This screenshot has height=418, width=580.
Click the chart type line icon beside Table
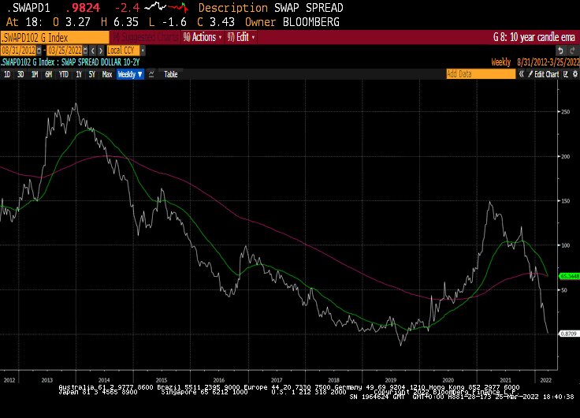click(x=151, y=74)
